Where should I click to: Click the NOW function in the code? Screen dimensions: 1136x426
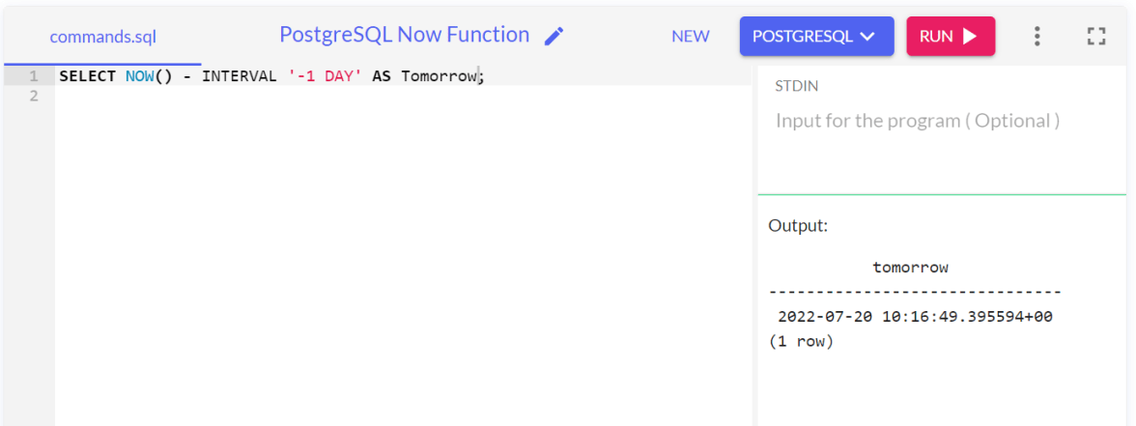139,75
